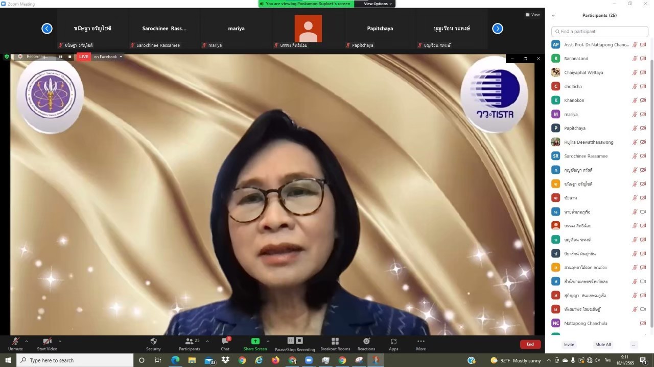This screenshot has width=654, height=367.
Task: Show previous gallery thumbnails with left arrow
Action: [47, 29]
